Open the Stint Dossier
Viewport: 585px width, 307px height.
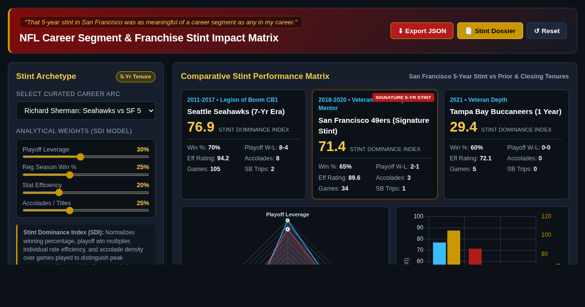[490, 31]
